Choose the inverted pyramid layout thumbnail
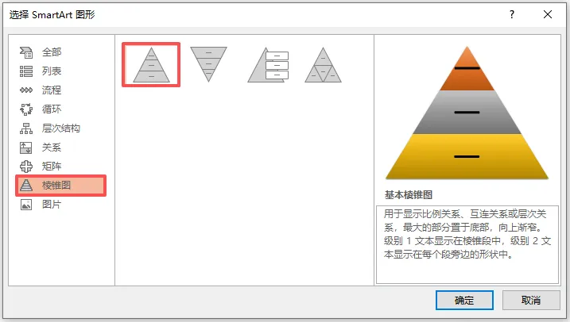 (x=208, y=64)
